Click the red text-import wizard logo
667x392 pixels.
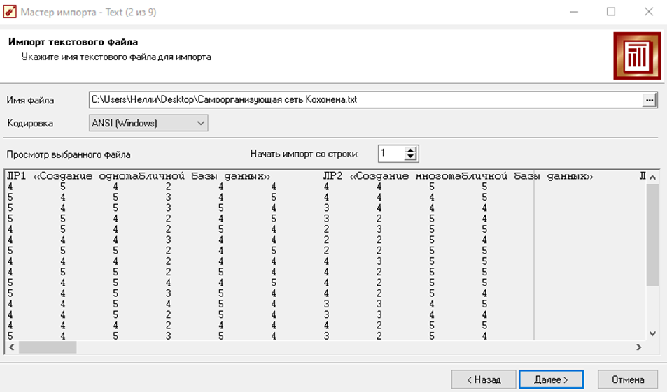(637, 56)
